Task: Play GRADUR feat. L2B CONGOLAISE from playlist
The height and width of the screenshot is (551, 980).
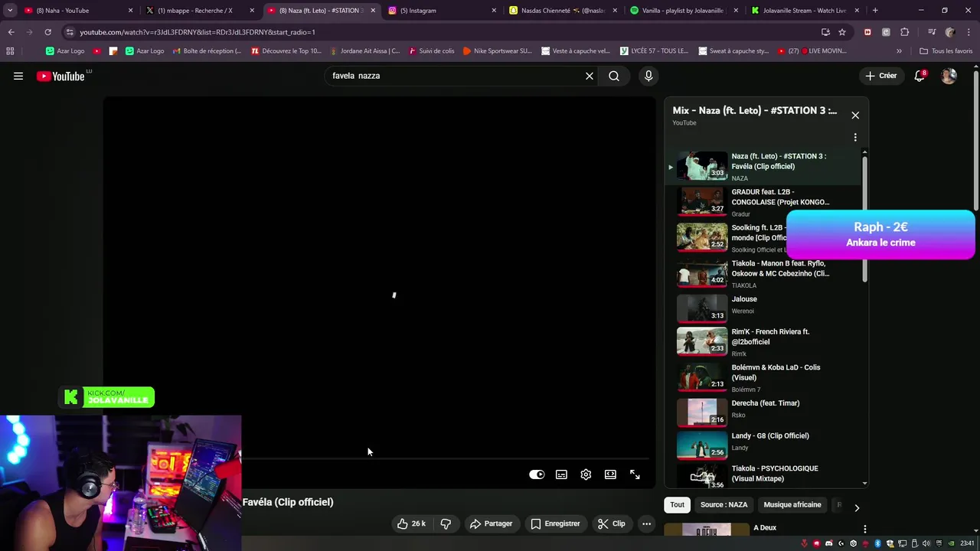Action: tap(762, 203)
